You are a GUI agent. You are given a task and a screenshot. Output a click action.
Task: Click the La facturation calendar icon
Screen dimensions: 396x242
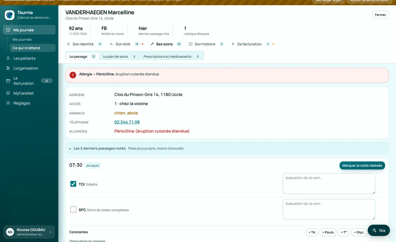click(8, 81)
